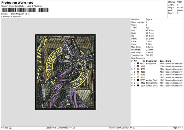Click the Production Worksheet title
184x130 pixels.
[x=17, y=2]
